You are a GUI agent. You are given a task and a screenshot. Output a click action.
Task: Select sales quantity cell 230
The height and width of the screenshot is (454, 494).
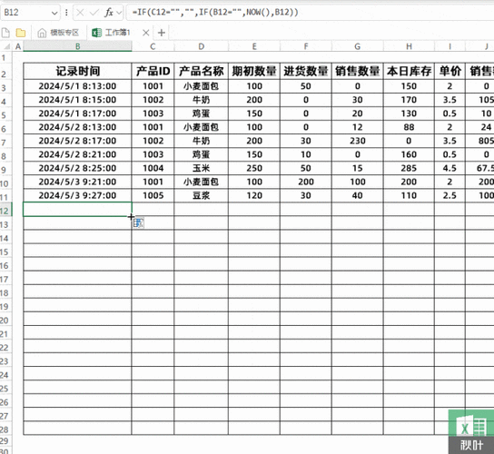click(357, 141)
